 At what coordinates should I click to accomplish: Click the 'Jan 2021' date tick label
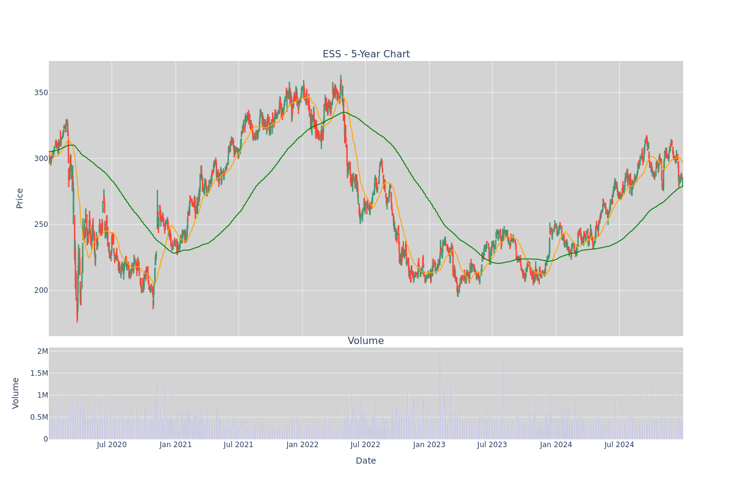[176, 445]
